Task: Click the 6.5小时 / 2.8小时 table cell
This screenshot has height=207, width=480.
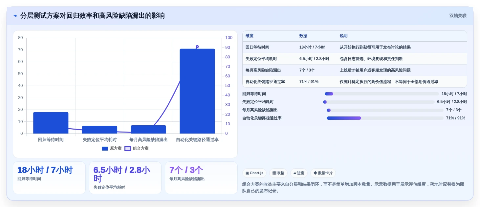Action: tap(314, 59)
